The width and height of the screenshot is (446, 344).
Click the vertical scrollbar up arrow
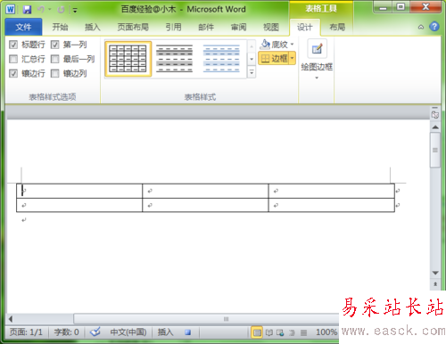click(435, 127)
